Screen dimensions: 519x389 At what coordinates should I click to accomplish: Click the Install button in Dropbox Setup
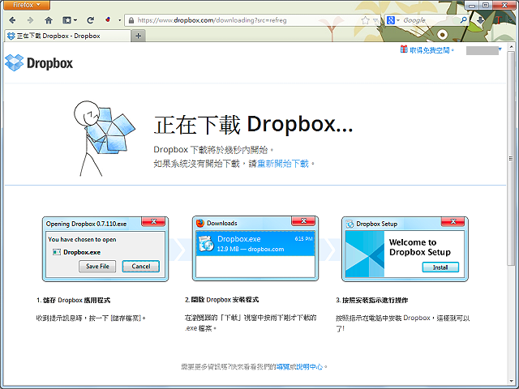tap(440, 267)
